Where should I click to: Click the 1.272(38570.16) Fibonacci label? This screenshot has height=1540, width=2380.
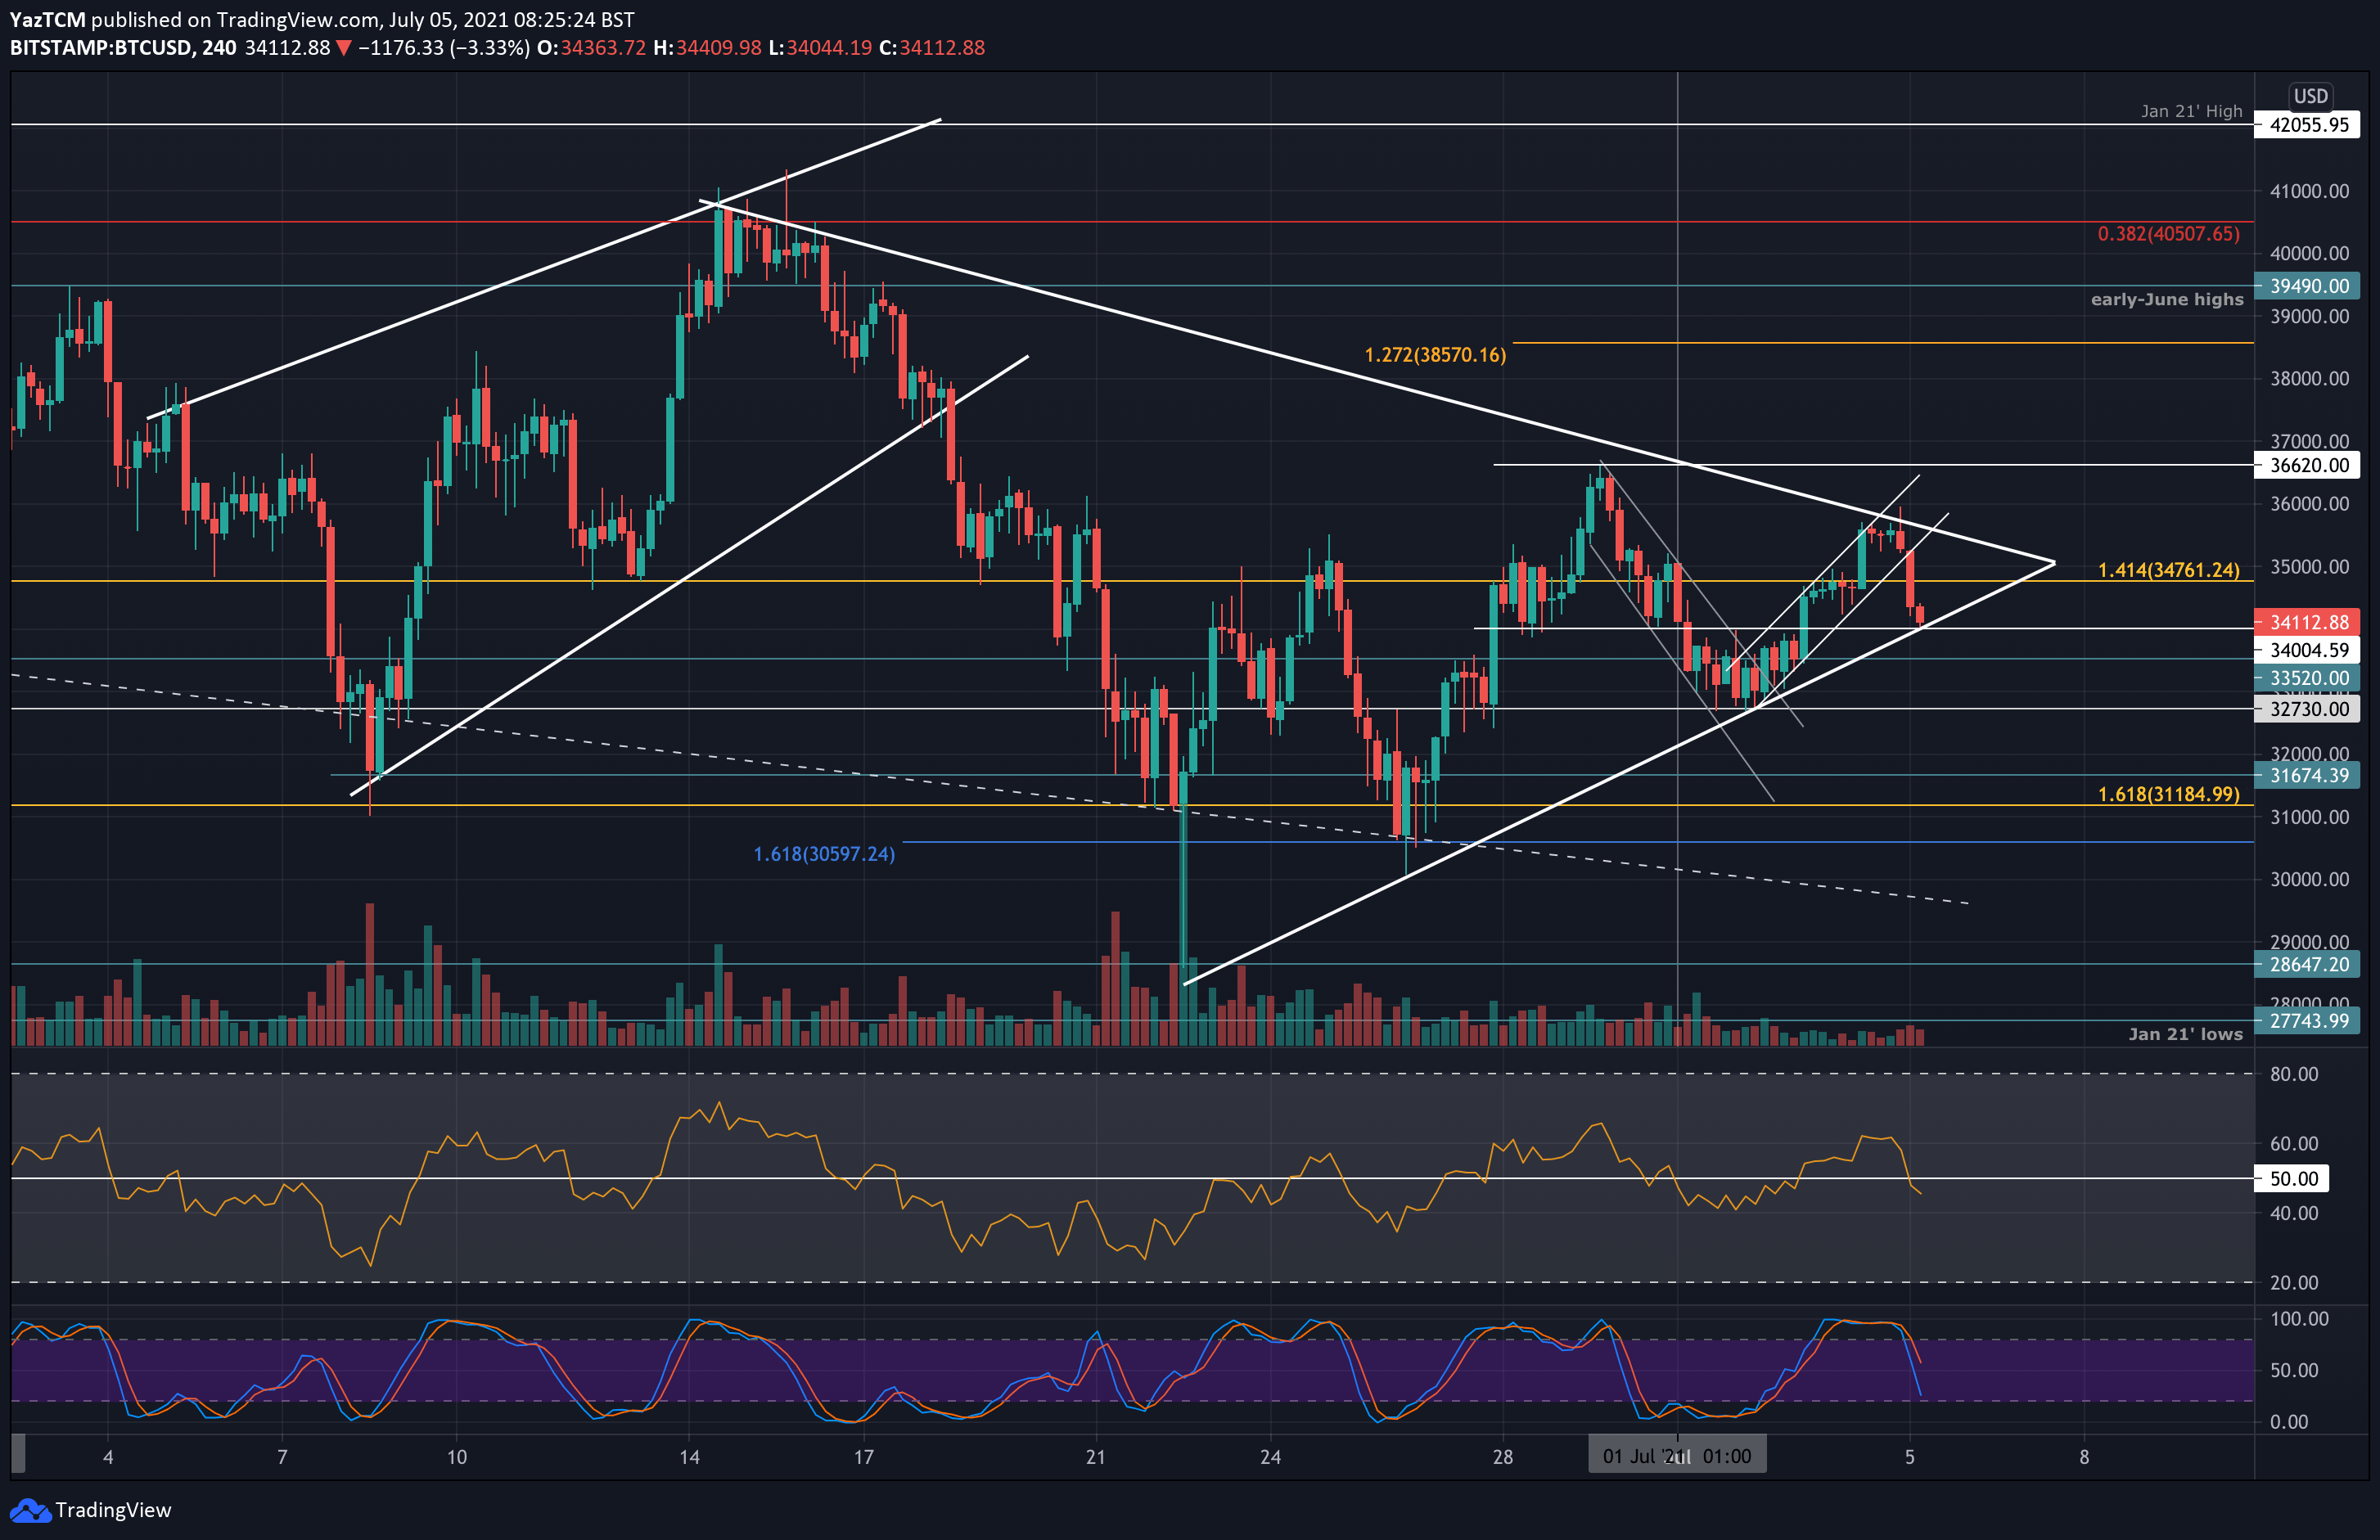[1435, 355]
